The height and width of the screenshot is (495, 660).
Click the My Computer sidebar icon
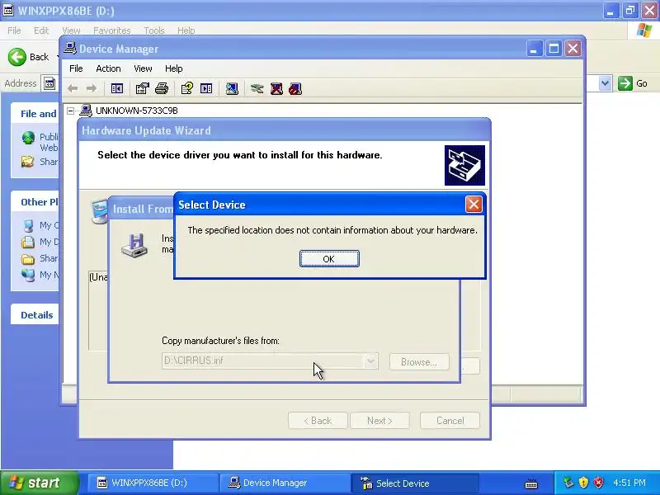tap(28, 225)
